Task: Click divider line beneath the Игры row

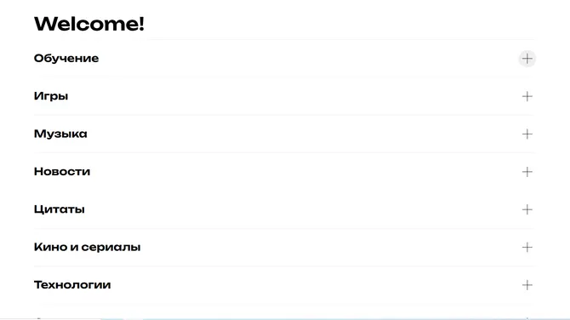Action: [x=283, y=115]
